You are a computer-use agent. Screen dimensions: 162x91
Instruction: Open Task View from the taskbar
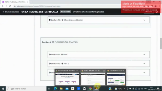pos(49,89)
